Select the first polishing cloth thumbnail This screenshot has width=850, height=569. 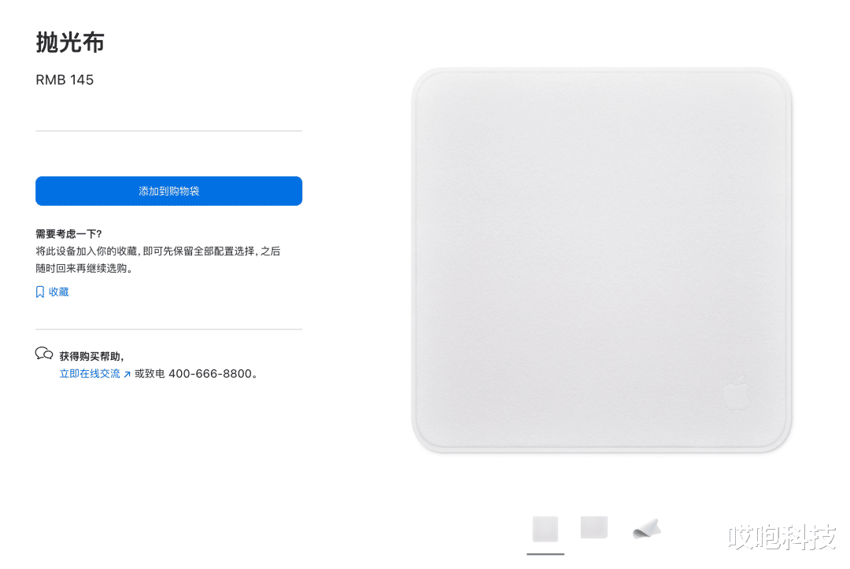pos(545,529)
